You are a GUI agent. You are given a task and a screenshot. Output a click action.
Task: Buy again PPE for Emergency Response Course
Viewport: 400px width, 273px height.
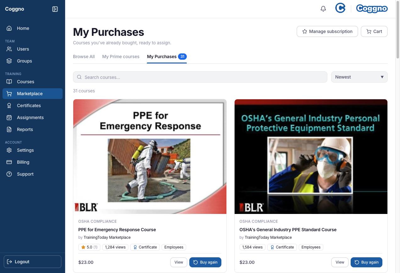[x=205, y=262]
